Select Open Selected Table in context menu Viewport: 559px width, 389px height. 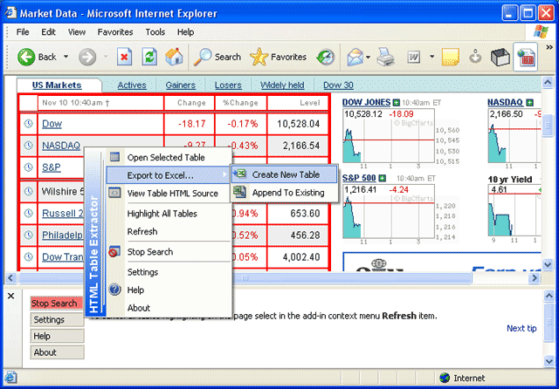click(166, 157)
